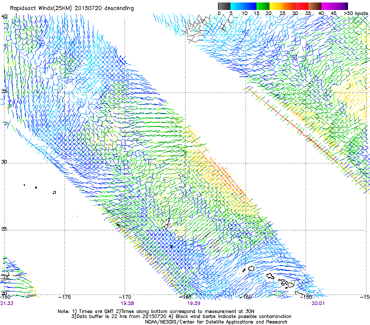Image resolution: width=370 pixels, height=325 pixels.
Task: Click the brown 35–40 knots legend swatch
Action: point(315,6)
